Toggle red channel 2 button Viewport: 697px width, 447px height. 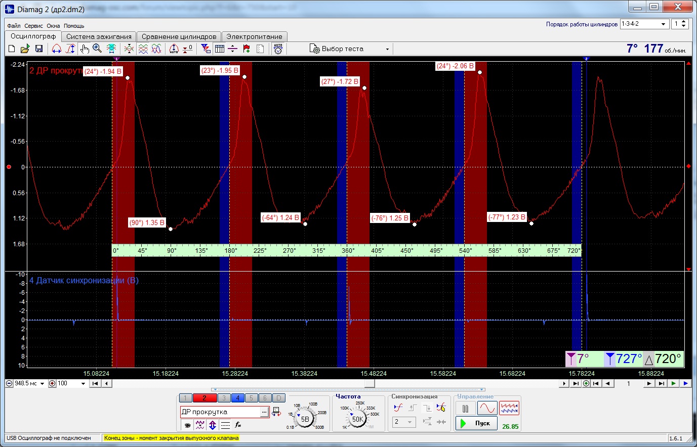(204, 398)
